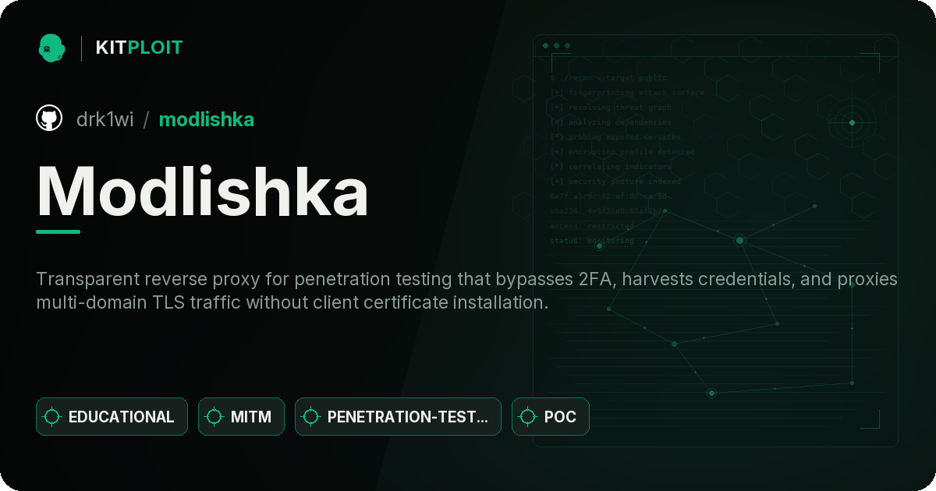Click 'analyzing dependencies' terminal line
The height and width of the screenshot is (491, 936).
(x=610, y=122)
